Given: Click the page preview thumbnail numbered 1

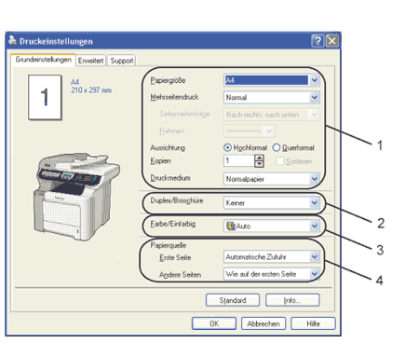Looking at the screenshot, I should pos(45,97).
